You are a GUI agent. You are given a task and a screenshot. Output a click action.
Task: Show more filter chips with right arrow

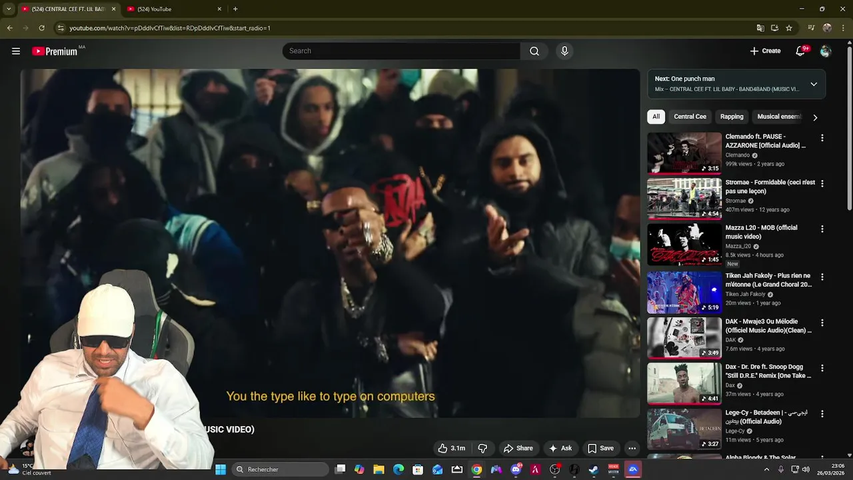(815, 117)
